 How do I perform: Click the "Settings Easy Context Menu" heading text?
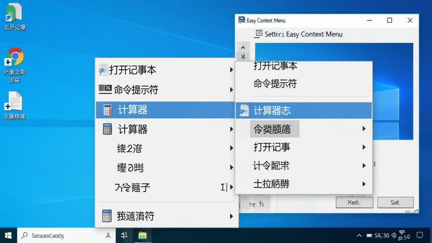coord(304,34)
